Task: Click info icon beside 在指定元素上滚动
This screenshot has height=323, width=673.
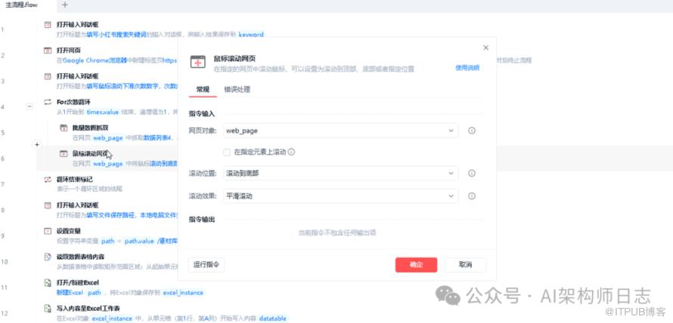Action: (291, 152)
